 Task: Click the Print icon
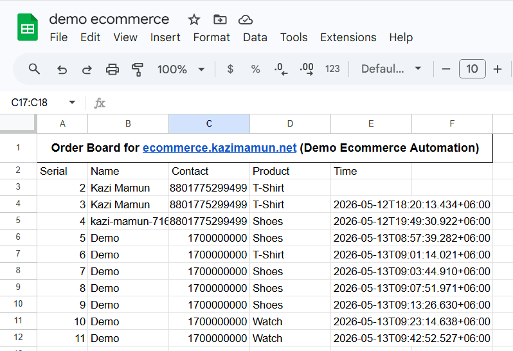(x=113, y=69)
